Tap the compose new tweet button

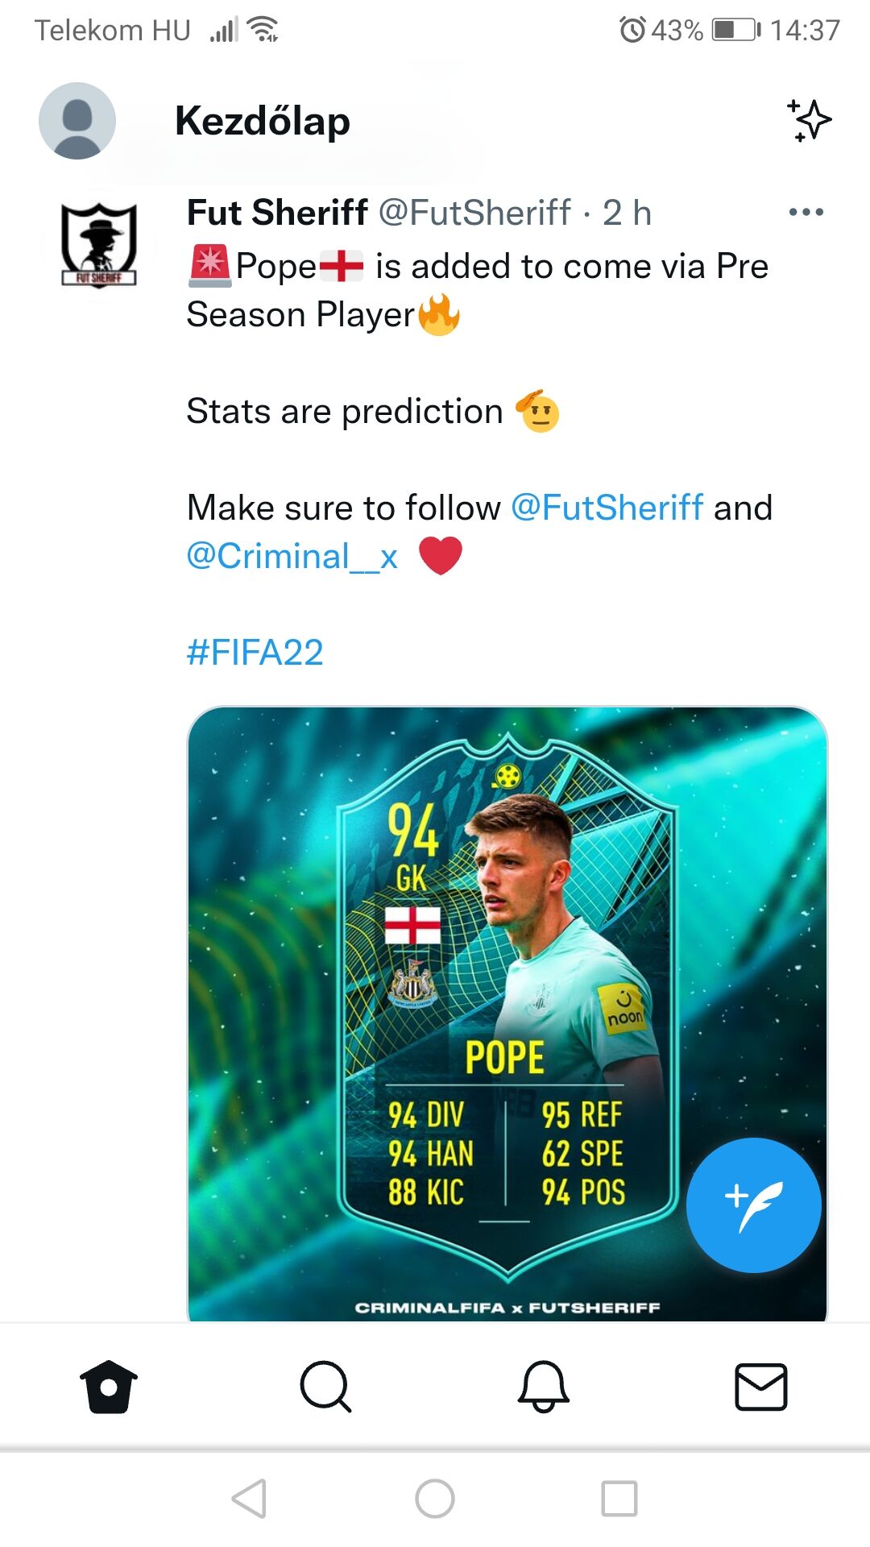(x=753, y=1205)
